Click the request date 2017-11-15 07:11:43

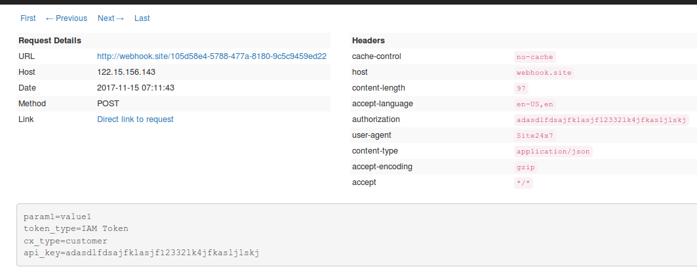pos(136,88)
